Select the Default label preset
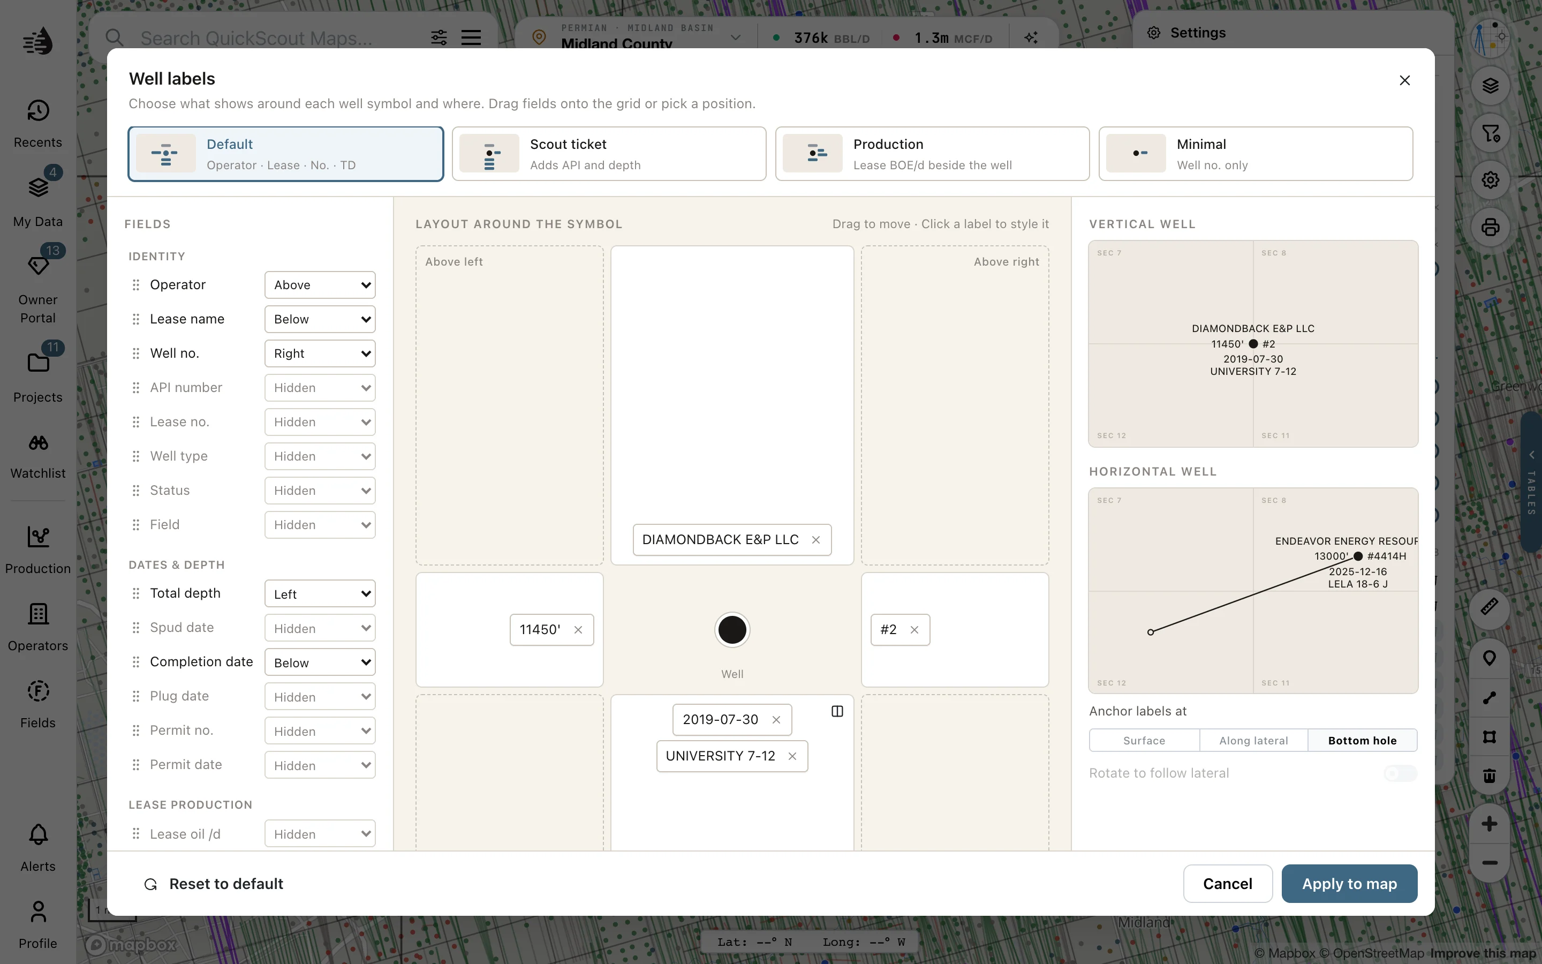This screenshot has height=964, width=1542. [x=285, y=154]
